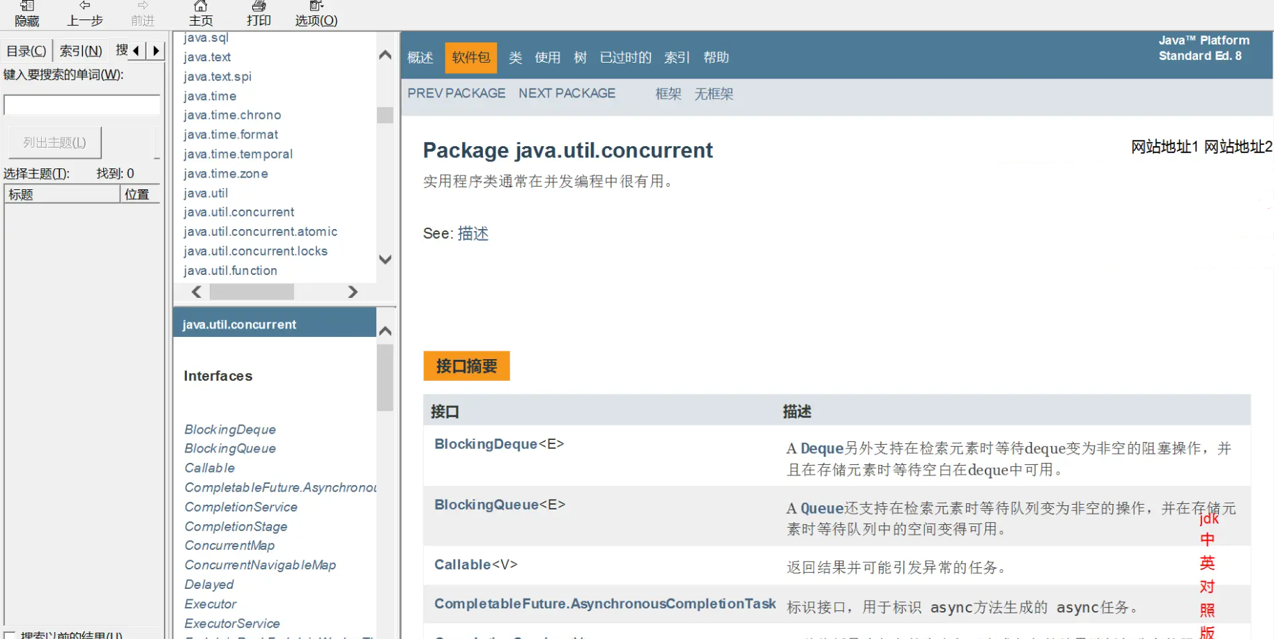Select java.util.concurrent.locks package
1274x639 pixels.
point(255,251)
